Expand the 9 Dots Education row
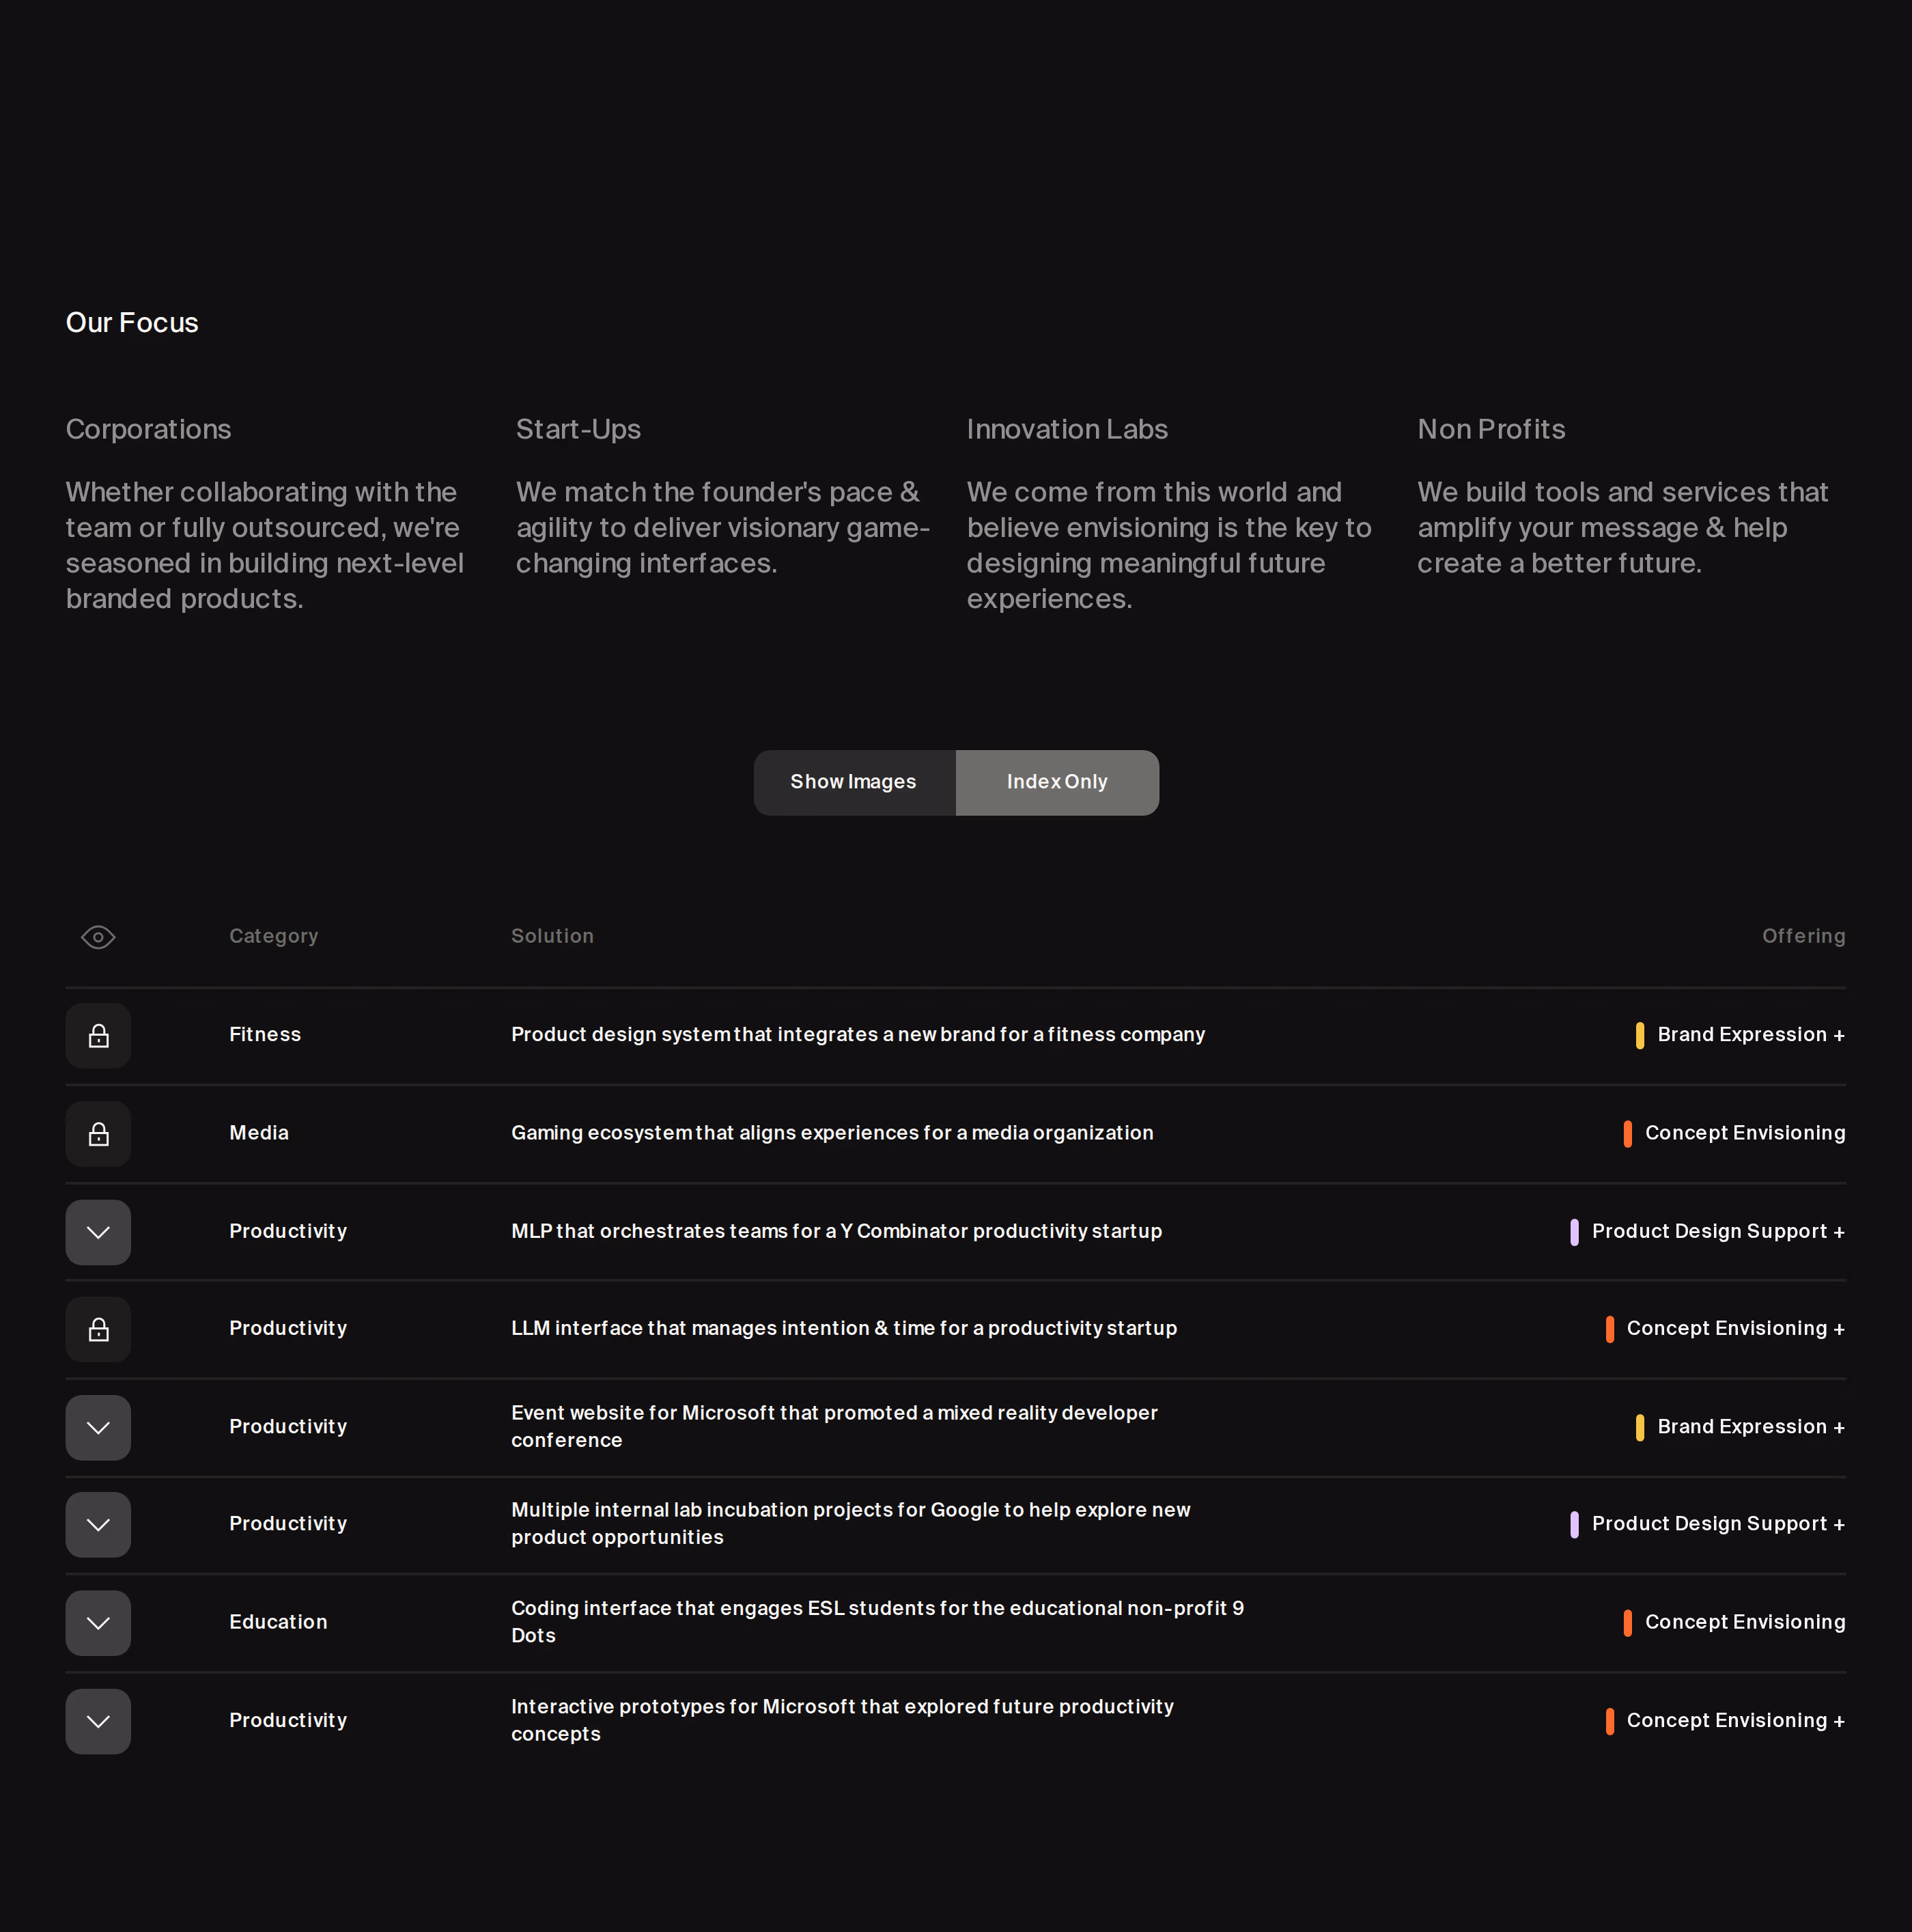Image resolution: width=1912 pixels, height=1932 pixels. [98, 1622]
